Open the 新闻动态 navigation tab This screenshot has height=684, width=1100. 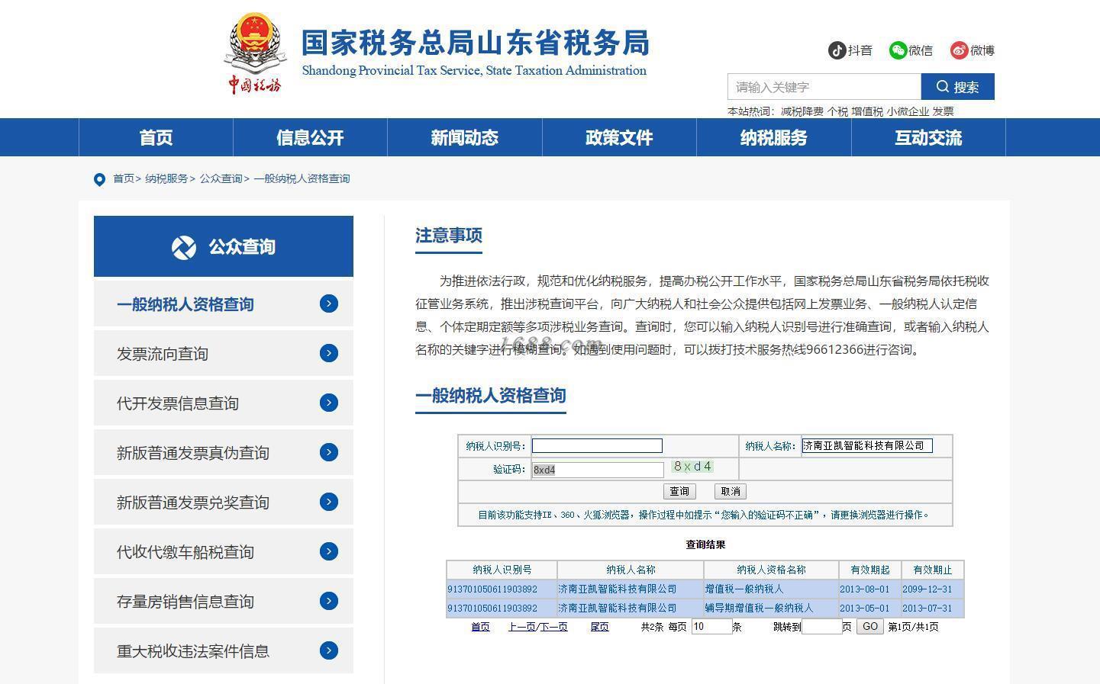click(464, 137)
